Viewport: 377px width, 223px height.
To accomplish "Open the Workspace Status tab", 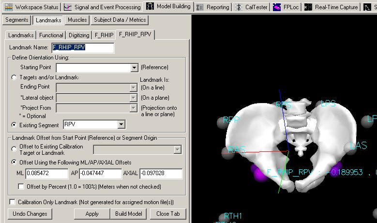I will pyautogui.click(x=31, y=7).
